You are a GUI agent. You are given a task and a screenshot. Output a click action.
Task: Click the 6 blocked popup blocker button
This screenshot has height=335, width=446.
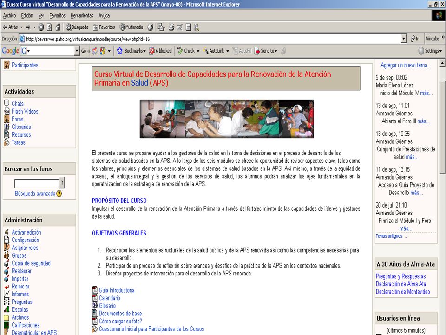160,51
